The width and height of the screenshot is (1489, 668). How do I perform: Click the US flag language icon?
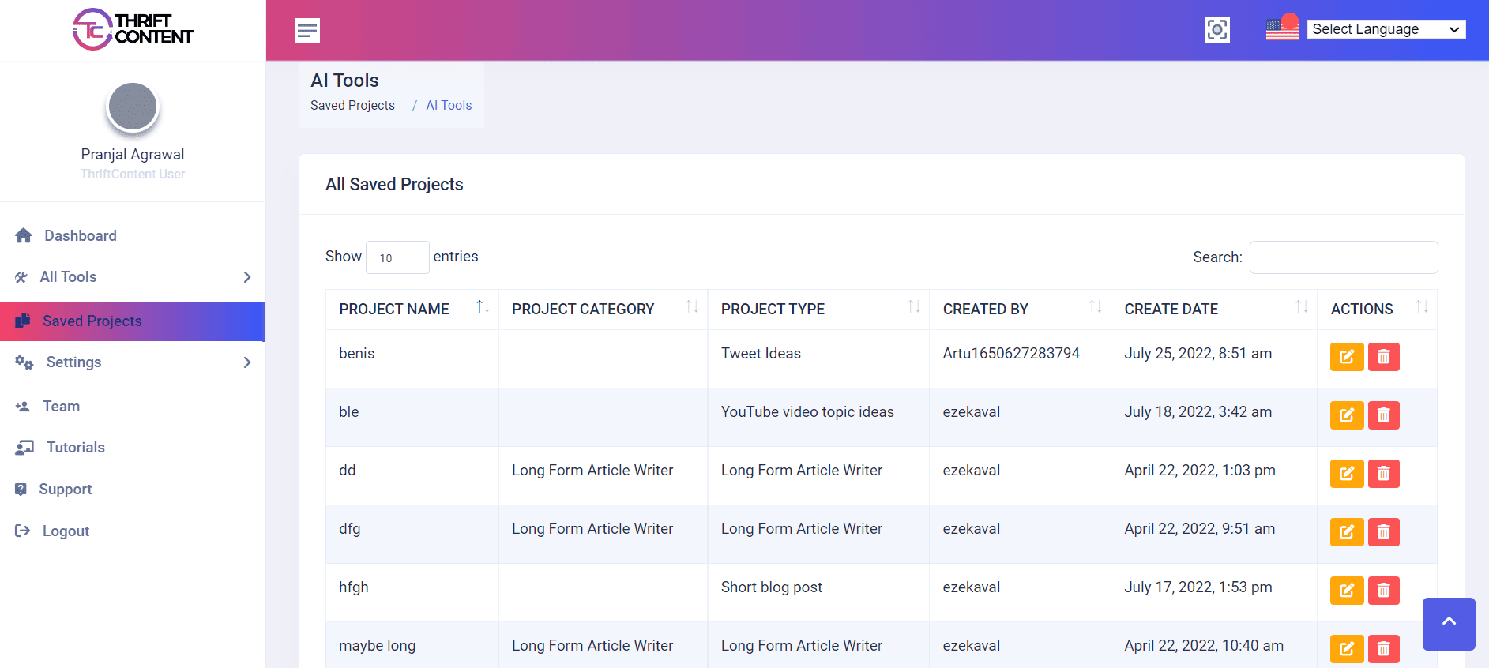(x=1281, y=29)
